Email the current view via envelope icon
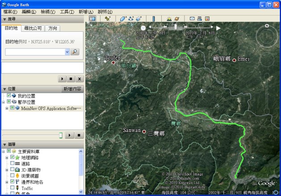This screenshot has width=281, height=196. pyautogui.click(x=192, y=18)
